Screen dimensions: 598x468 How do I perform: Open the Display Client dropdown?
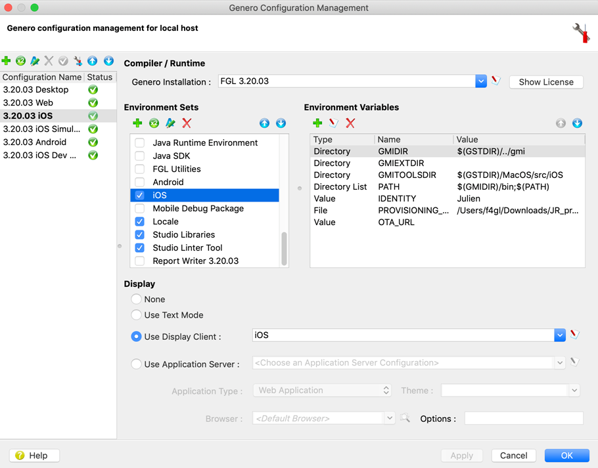560,336
